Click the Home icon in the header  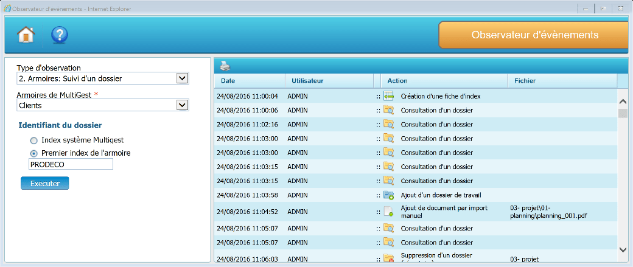[26, 34]
